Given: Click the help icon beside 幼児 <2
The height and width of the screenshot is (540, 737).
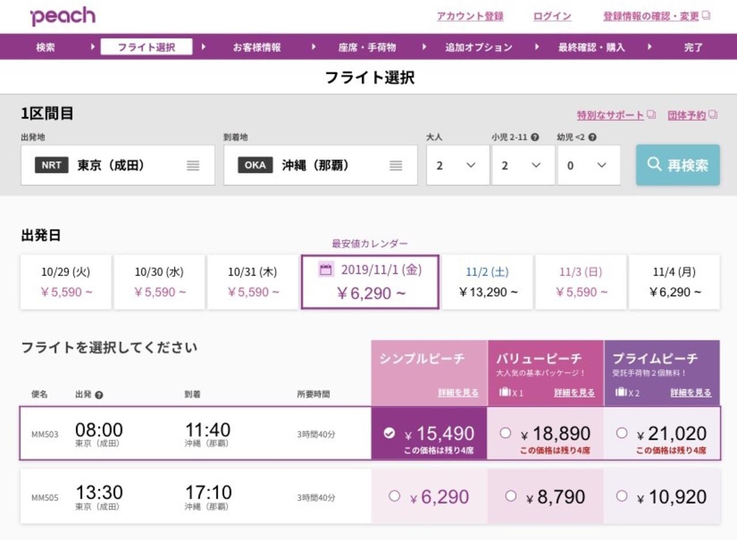Looking at the screenshot, I should (x=592, y=137).
